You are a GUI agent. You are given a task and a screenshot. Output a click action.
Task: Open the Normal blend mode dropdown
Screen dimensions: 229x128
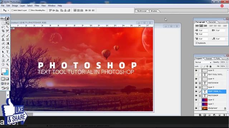tap(203, 62)
